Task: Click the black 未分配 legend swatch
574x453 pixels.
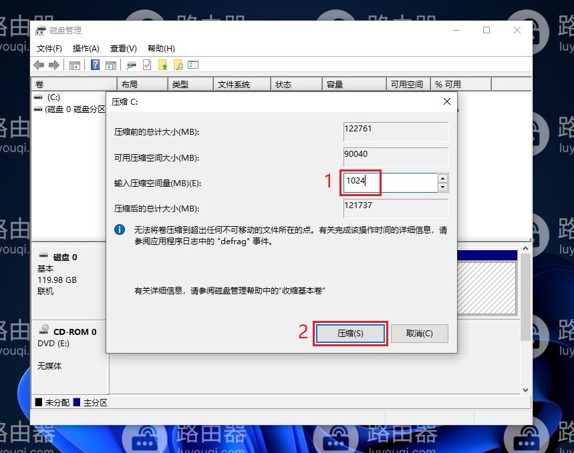Action: point(39,402)
